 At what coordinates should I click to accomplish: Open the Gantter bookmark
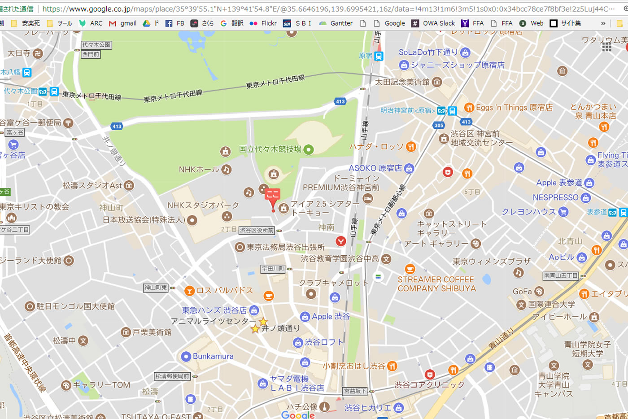pyautogui.click(x=336, y=23)
